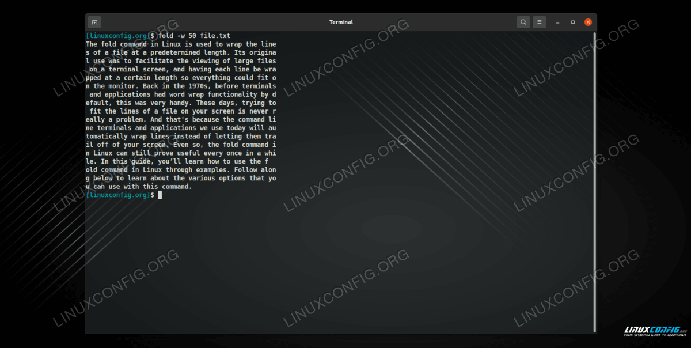Screen dimensions: 691x348
Task: Open the hamburger menu
Action: click(539, 22)
